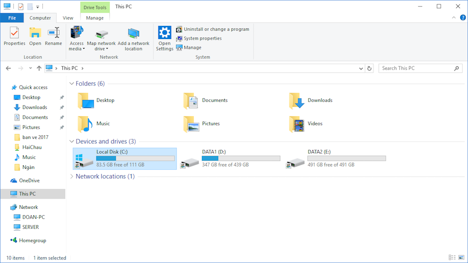The width and height of the screenshot is (468, 263).
Task: Select Network in the navigation pane
Action: click(28, 207)
